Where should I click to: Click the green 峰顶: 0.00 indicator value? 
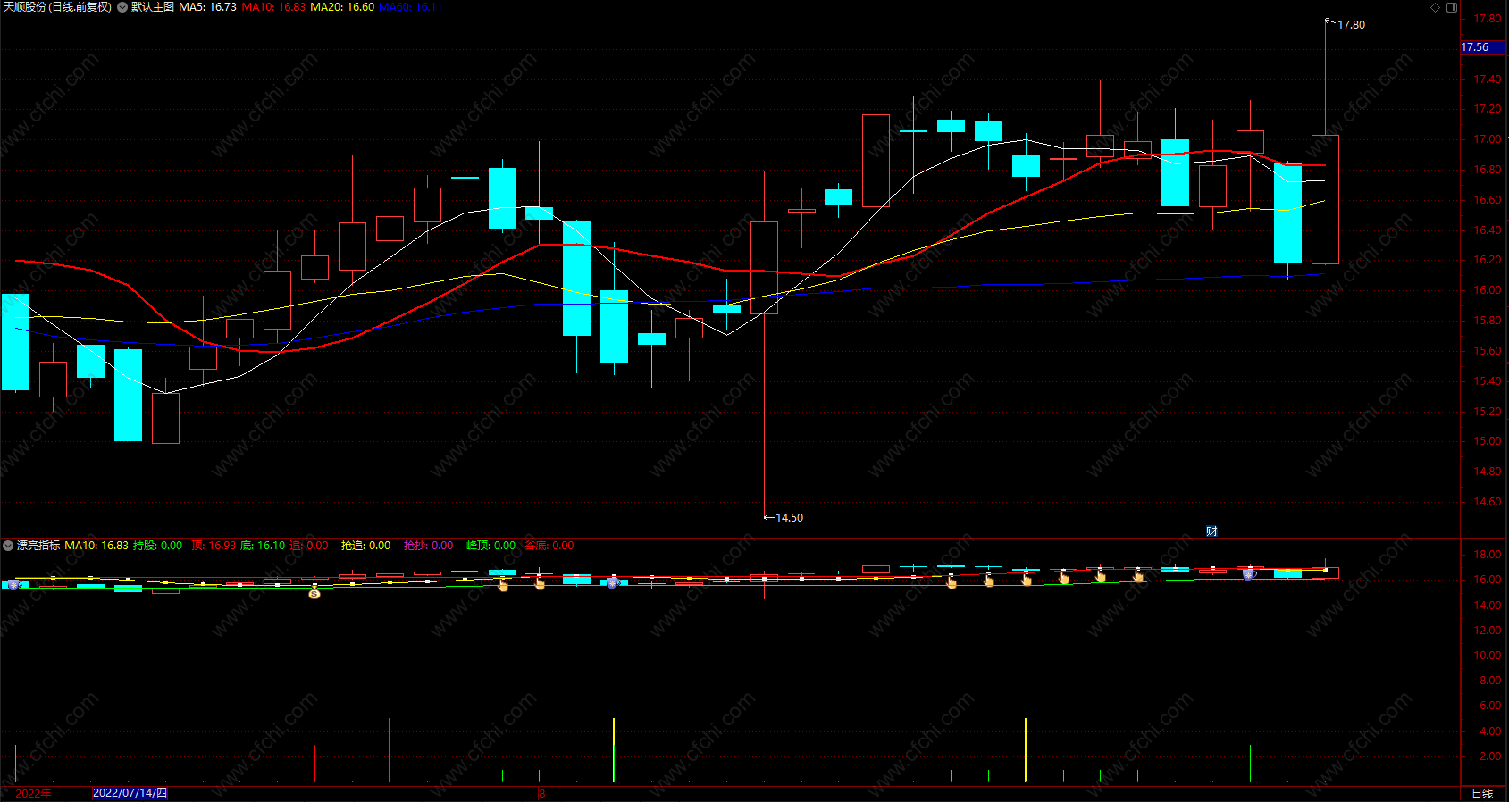click(x=490, y=546)
